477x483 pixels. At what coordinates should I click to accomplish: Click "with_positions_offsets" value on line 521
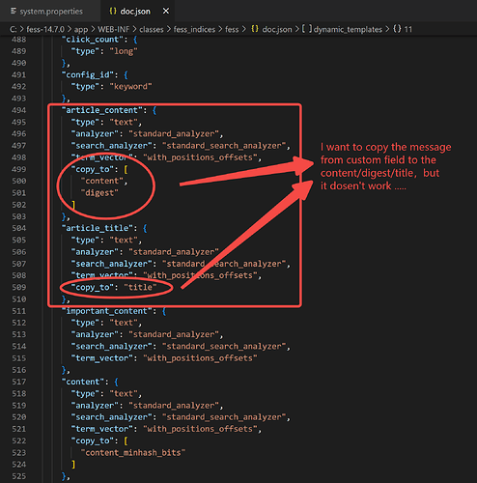tap(200, 429)
